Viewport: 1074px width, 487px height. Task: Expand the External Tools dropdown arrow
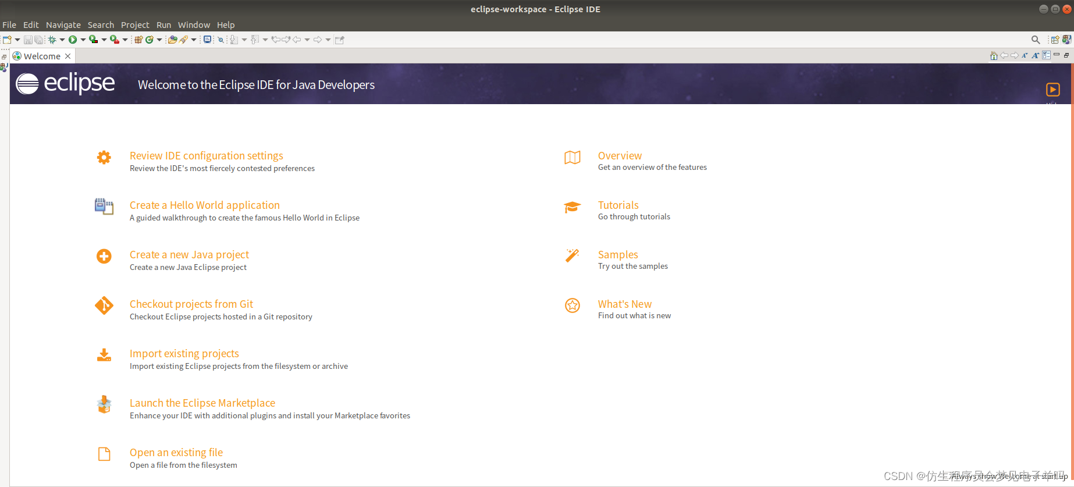(x=125, y=40)
